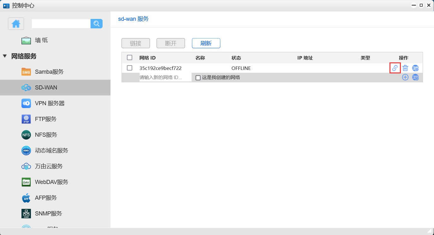
Task: Click the AFP服务 apple icon
Action: click(26, 198)
